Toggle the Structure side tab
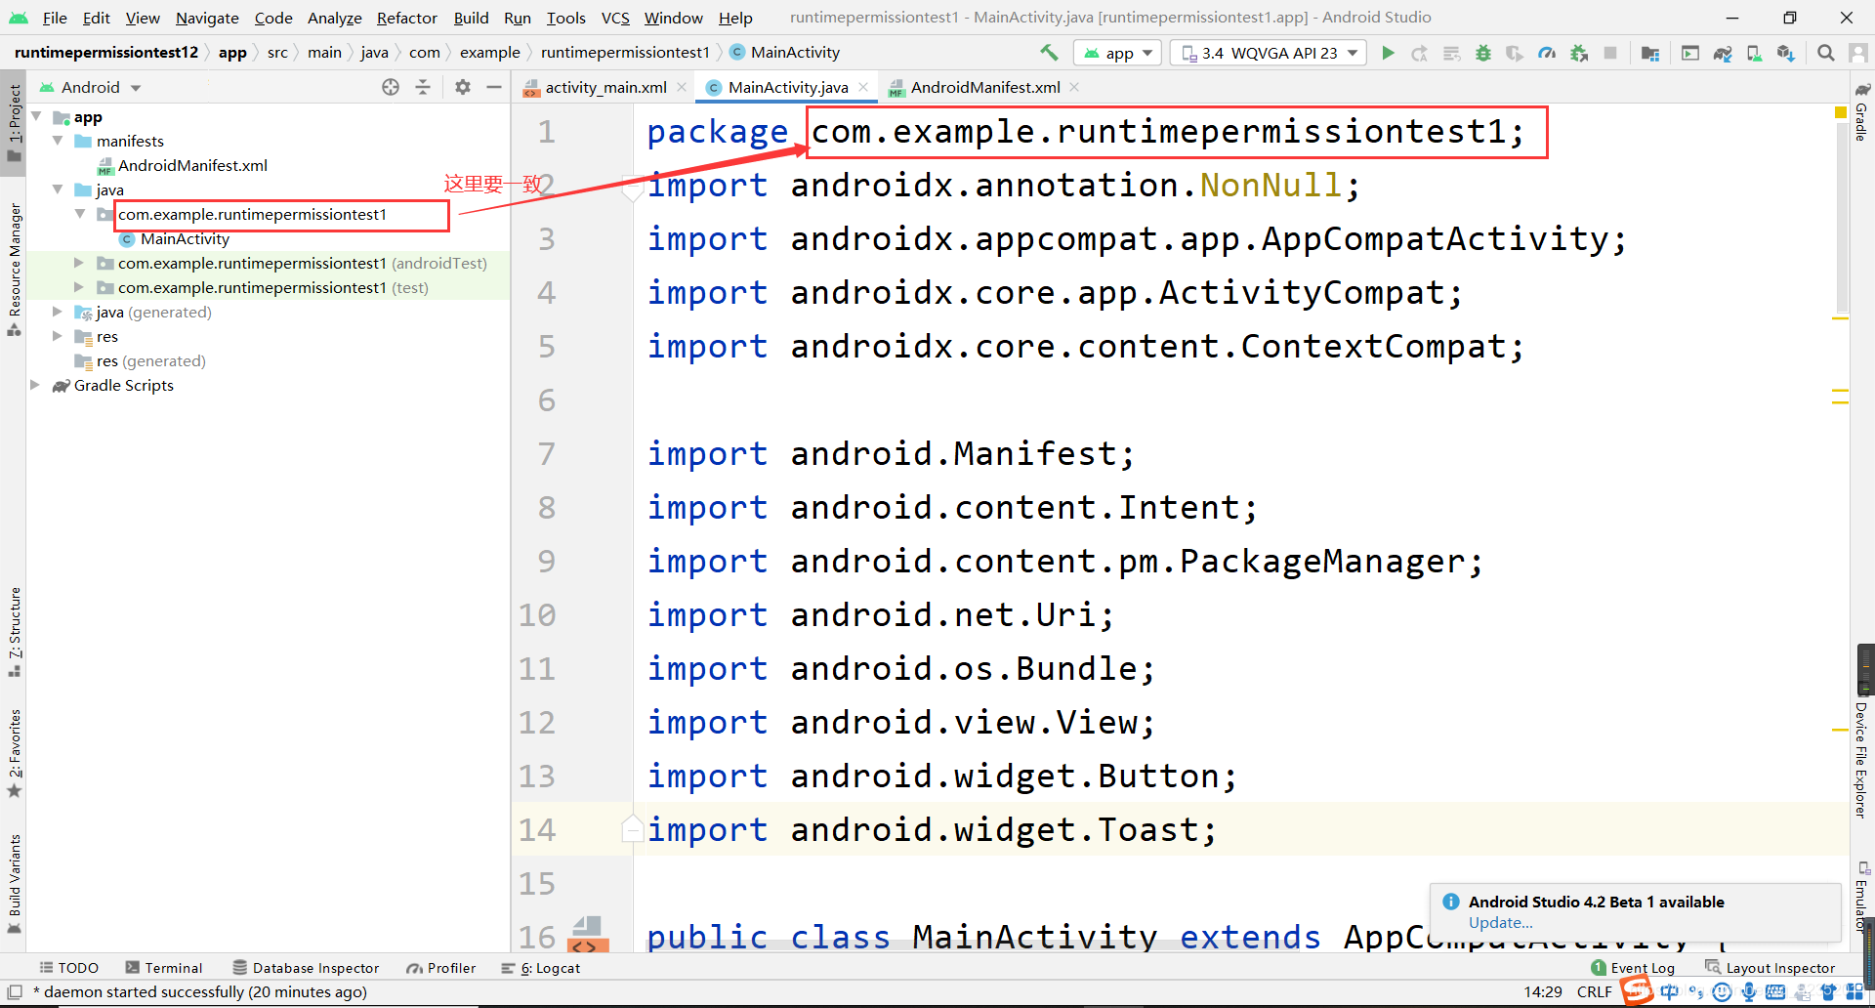This screenshot has height=1008, width=1875. click(x=14, y=632)
